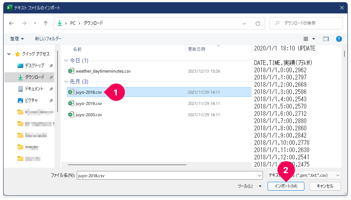
Task: Open デスクトップ in the navigation pane
Action: click(x=34, y=66)
